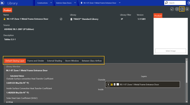Click the layer number 1 circle
Image resolution: width=190 pixels, height=105 pixels.
[108, 84]
